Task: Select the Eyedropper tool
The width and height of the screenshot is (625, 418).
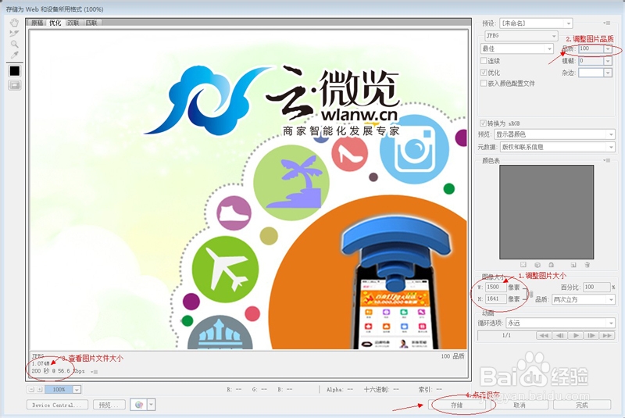Action: pos(14,55)
